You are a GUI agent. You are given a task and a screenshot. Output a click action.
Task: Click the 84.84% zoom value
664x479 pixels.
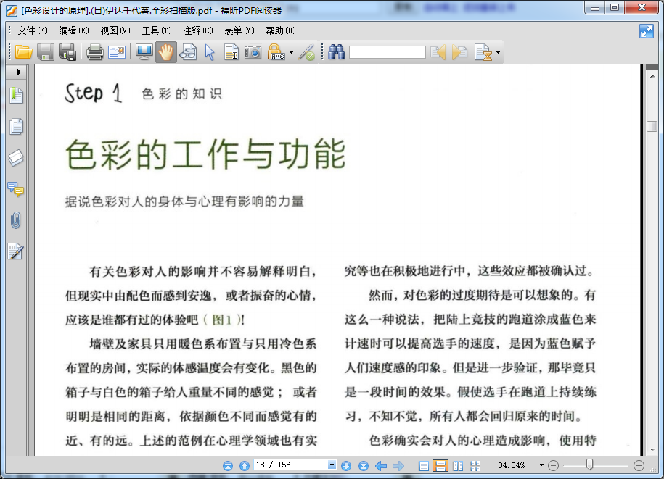(x=511, y=465)
